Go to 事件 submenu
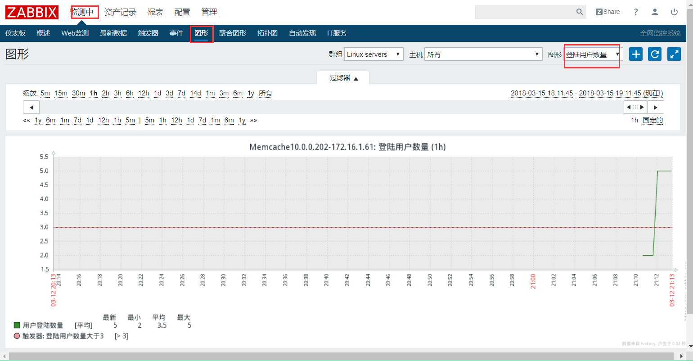Viewport: 693px width, 361px height. tap(176, 33)
